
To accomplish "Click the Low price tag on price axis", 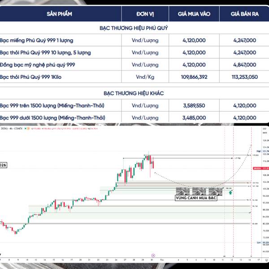I will [x=263, y=243].
